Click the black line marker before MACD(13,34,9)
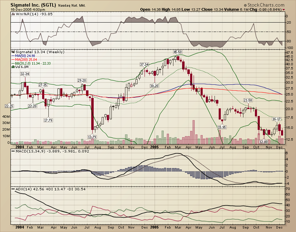The width and height of the screenshot is (296, 232). [x=13, y=151]
